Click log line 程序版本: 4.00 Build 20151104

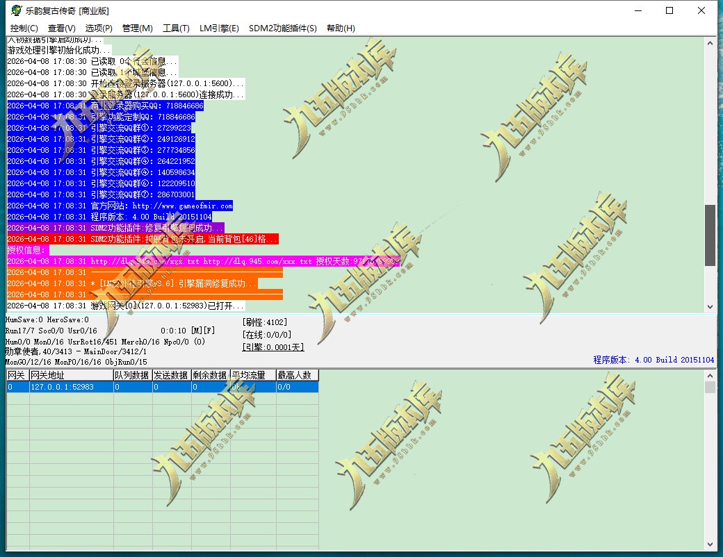click(109, 217)
